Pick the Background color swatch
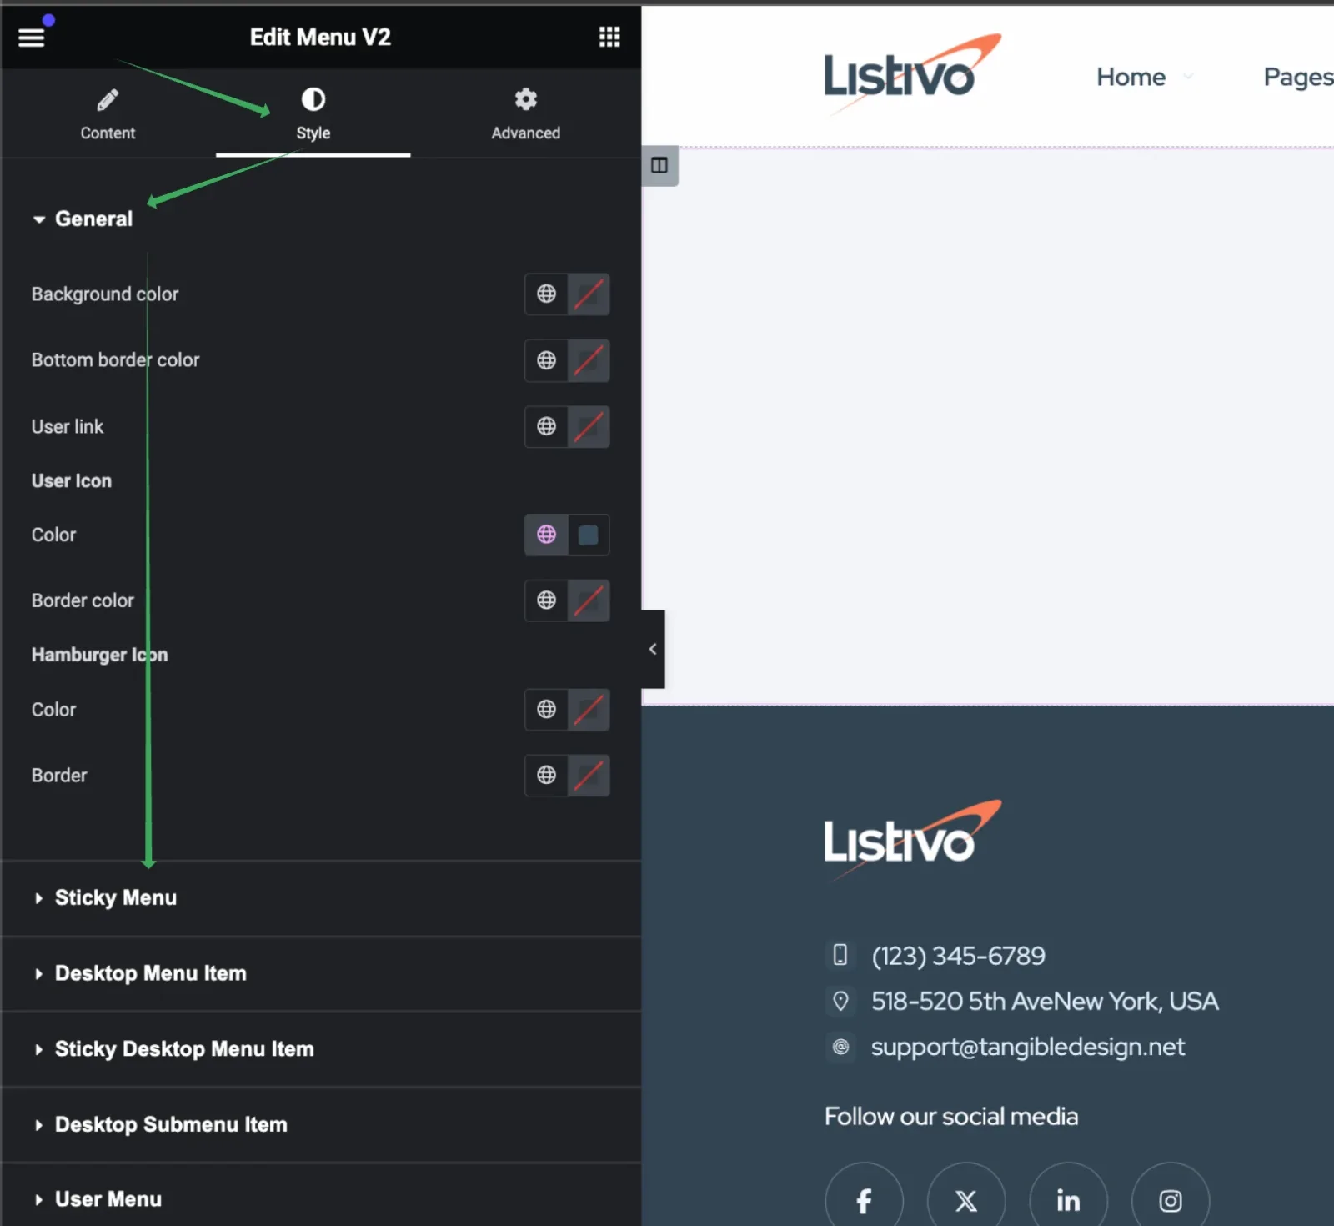 589,294
